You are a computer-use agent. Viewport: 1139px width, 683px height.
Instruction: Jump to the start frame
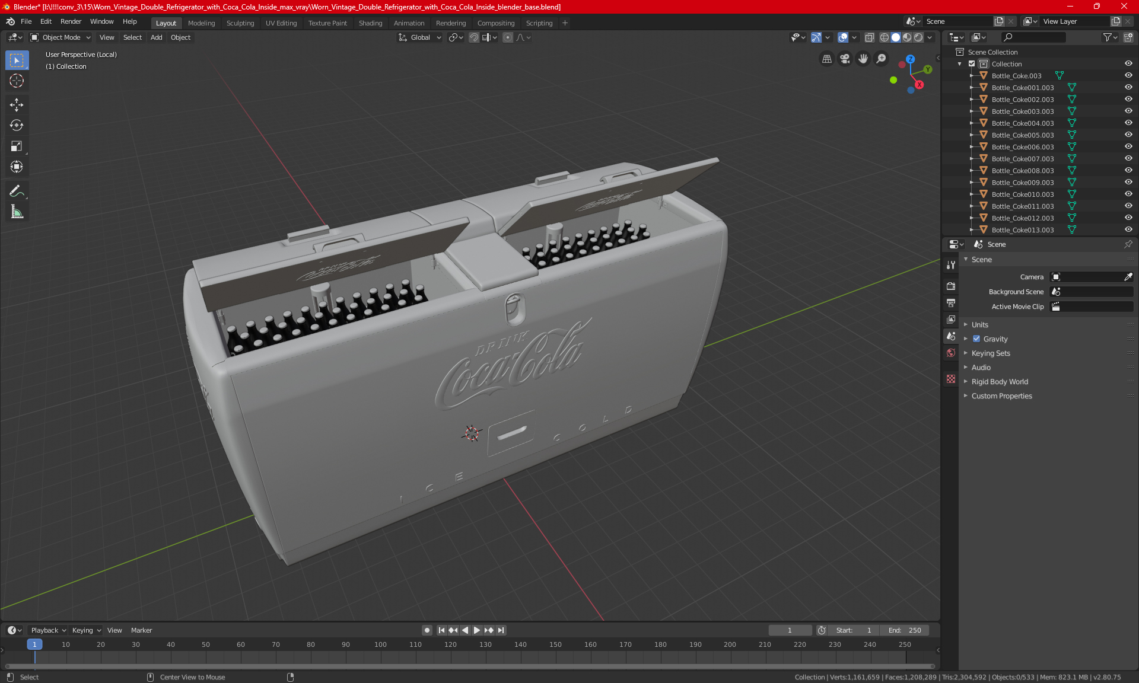coord(441,630)
